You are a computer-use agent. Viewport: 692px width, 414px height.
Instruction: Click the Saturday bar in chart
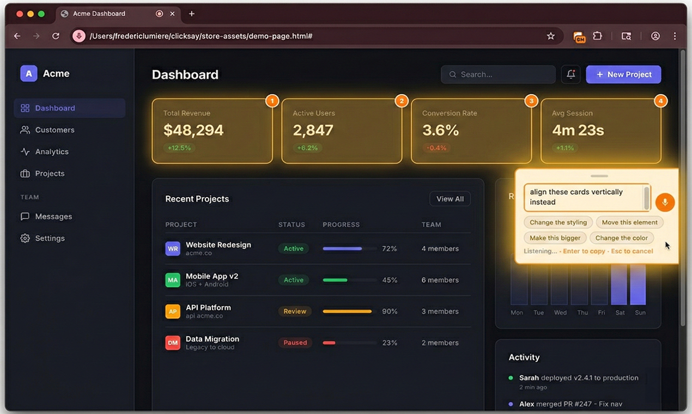pos(620,285)
